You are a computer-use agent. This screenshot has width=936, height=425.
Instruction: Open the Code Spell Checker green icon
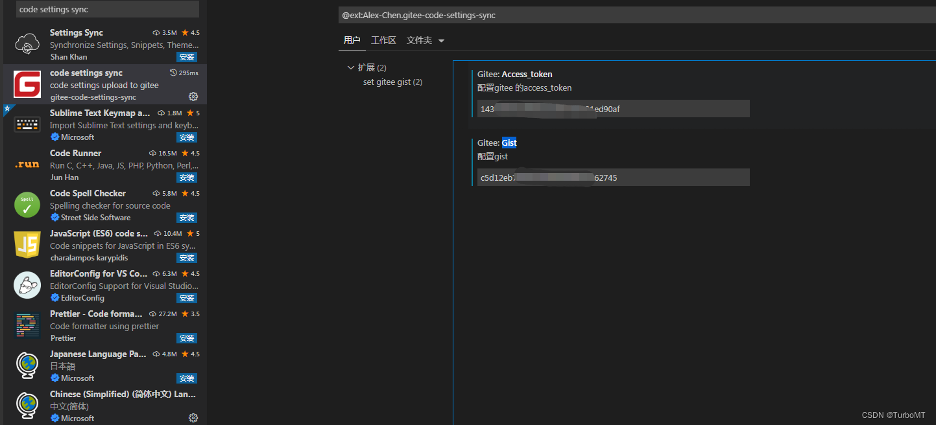tap(28, 205)
